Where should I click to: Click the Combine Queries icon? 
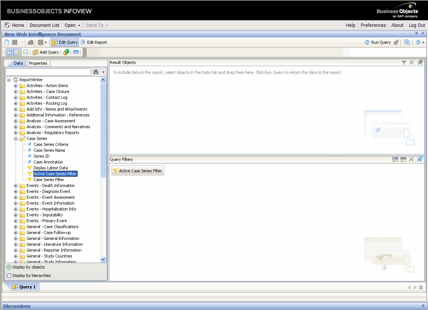click(66, 52)
